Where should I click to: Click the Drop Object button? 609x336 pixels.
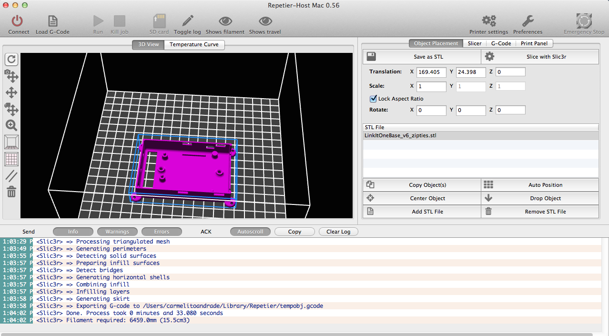point(540,198)
